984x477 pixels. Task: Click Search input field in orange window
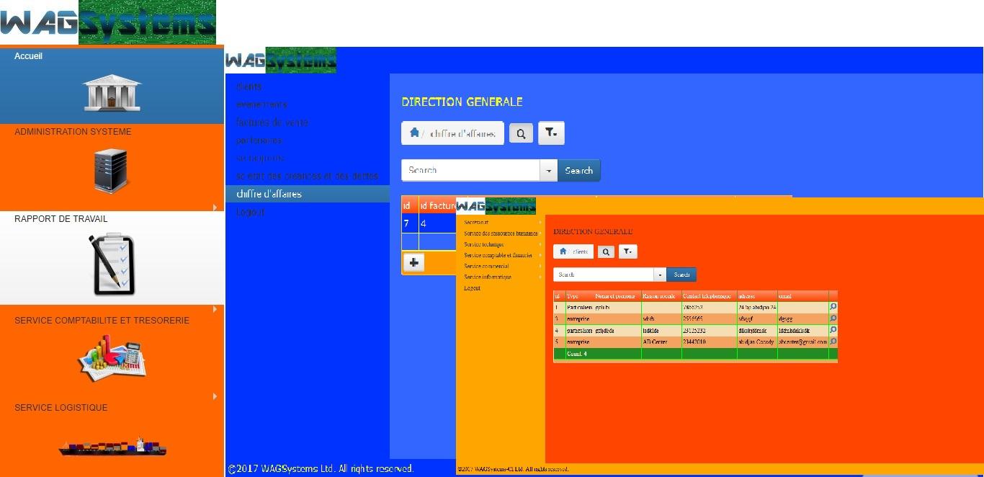(x=604, y=275)
